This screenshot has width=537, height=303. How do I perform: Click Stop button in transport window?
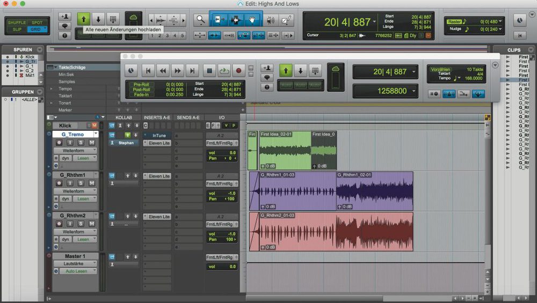tap(209, 71)
